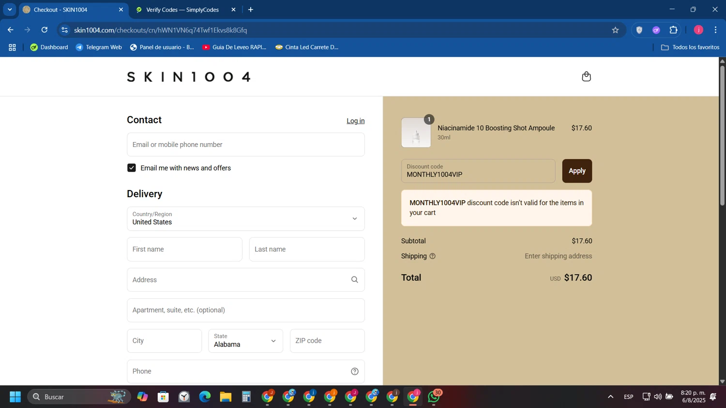Image resolution: width=726 pixels, height=408 pixels.
Task: Open the Telegram Web bookmark
Action: point(99,47)
